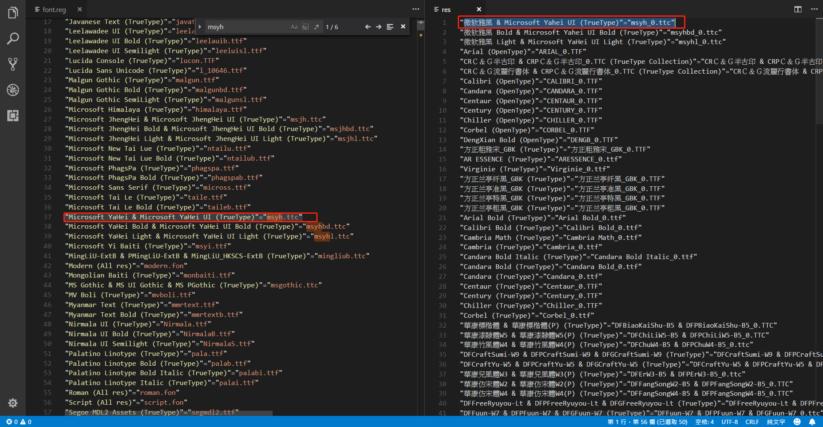Viewport: 823px width, 427px height.
Task: Toggle match case in find widget
Action: [294, 27]
